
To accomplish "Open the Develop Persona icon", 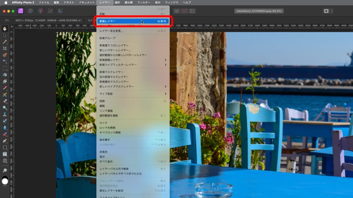I will pos(40,11).
